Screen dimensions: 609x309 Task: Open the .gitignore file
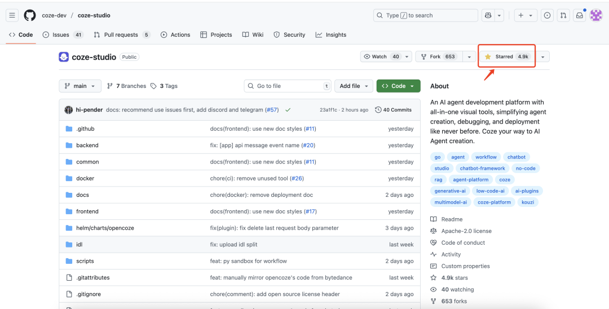[x=89, y=294]
